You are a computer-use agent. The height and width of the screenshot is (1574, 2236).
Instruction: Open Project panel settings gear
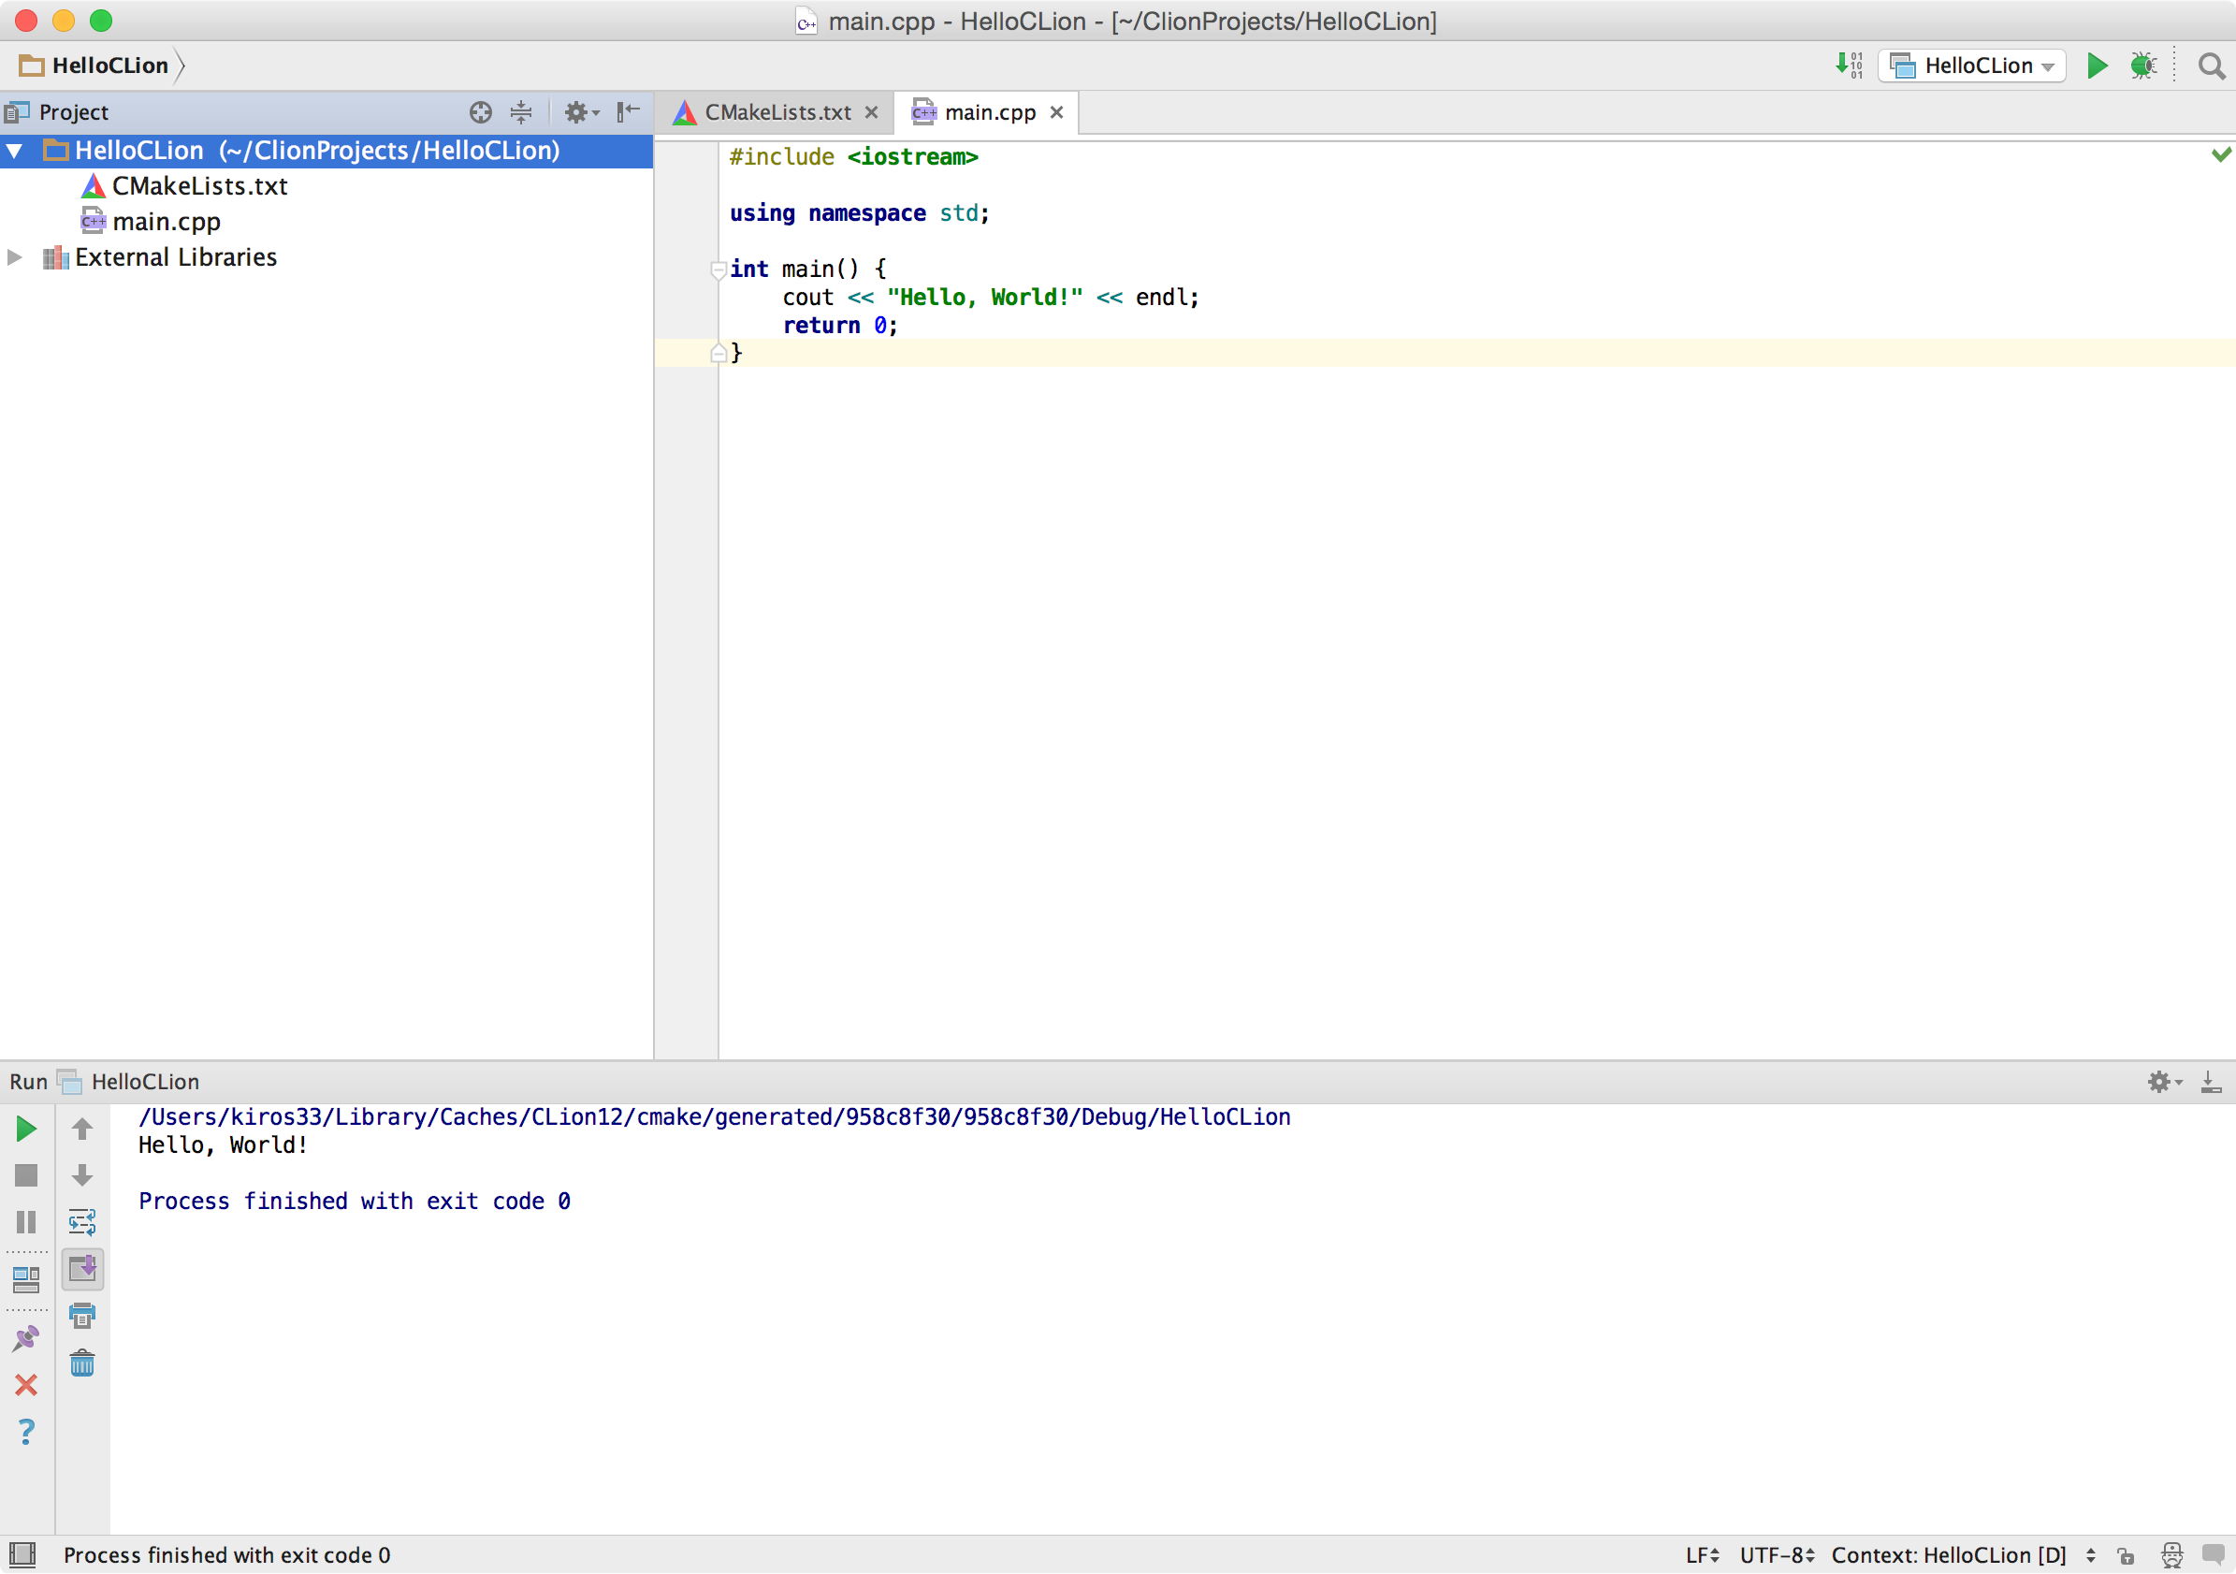581,112
